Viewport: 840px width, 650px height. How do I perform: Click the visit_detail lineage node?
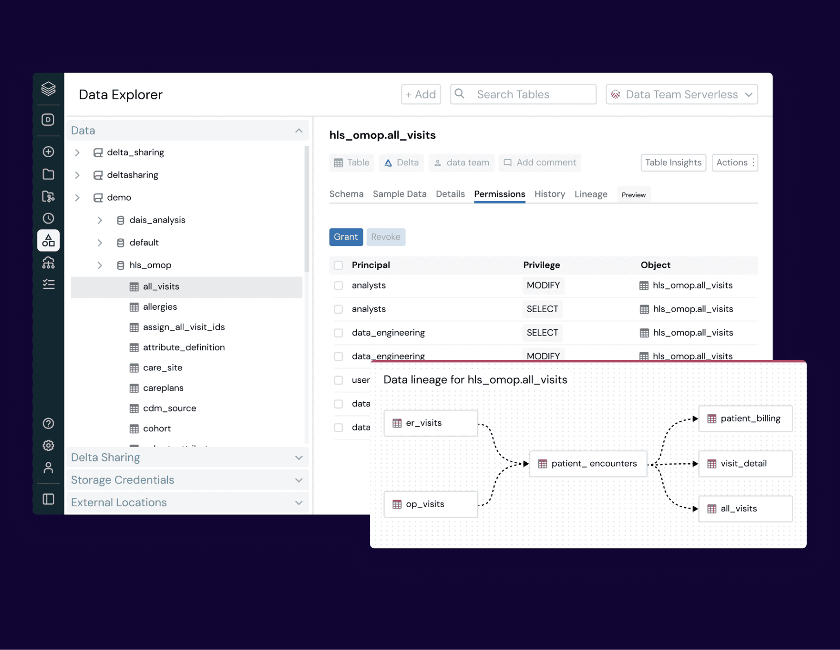pyautogui.click(x=746, y=464)
